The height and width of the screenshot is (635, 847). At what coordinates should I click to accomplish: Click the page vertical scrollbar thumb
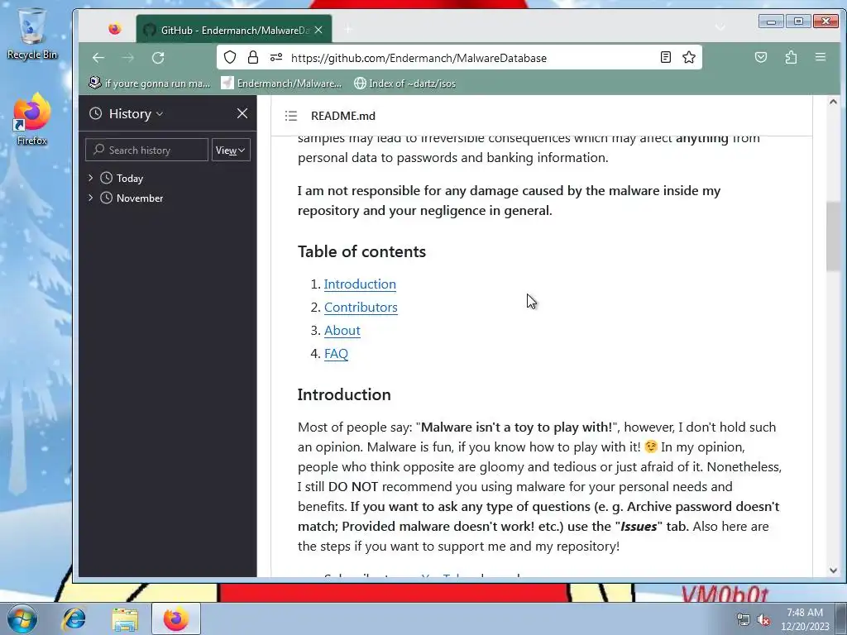(x=833, y=236)
